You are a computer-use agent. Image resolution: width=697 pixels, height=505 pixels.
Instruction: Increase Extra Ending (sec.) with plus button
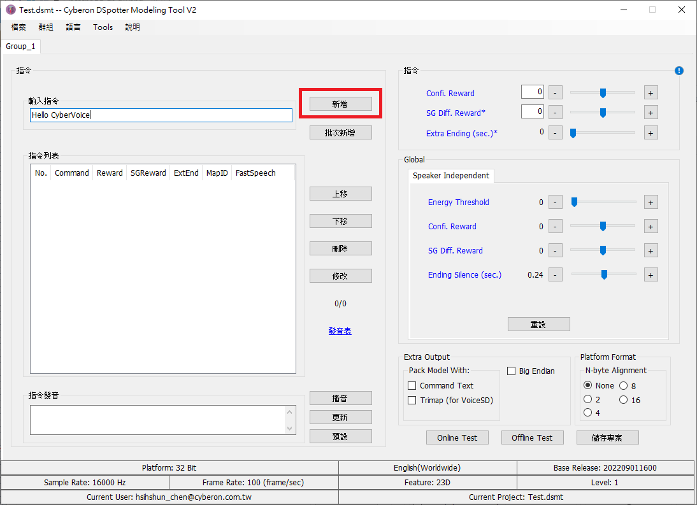[x=650, y=133]
